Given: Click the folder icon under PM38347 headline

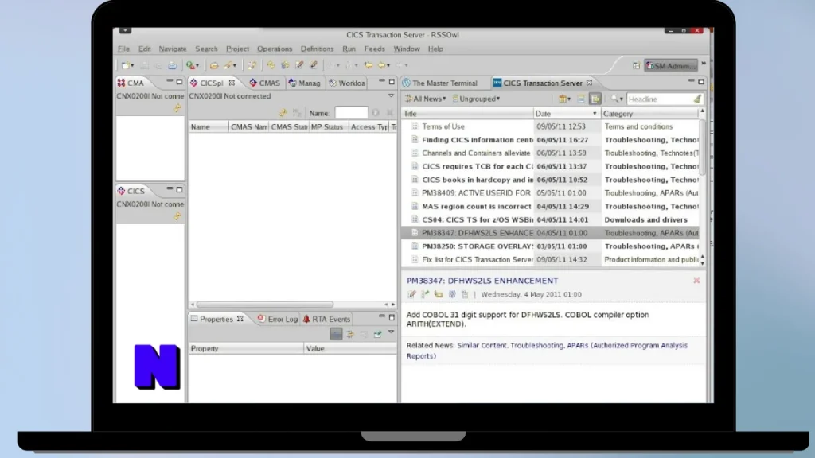Looking at the screenshot, I should (439, 294).
